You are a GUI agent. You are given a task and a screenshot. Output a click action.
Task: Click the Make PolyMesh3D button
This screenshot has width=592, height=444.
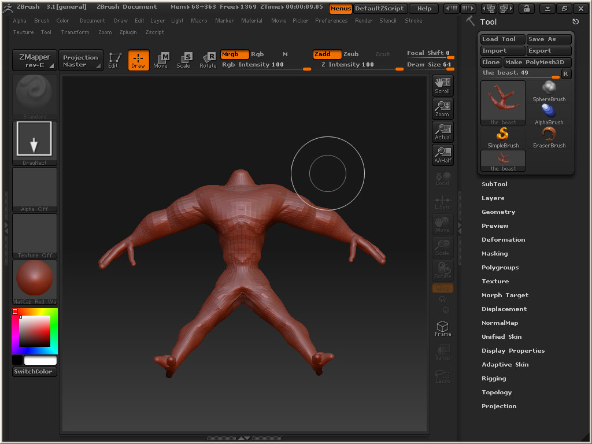(537, 62)
